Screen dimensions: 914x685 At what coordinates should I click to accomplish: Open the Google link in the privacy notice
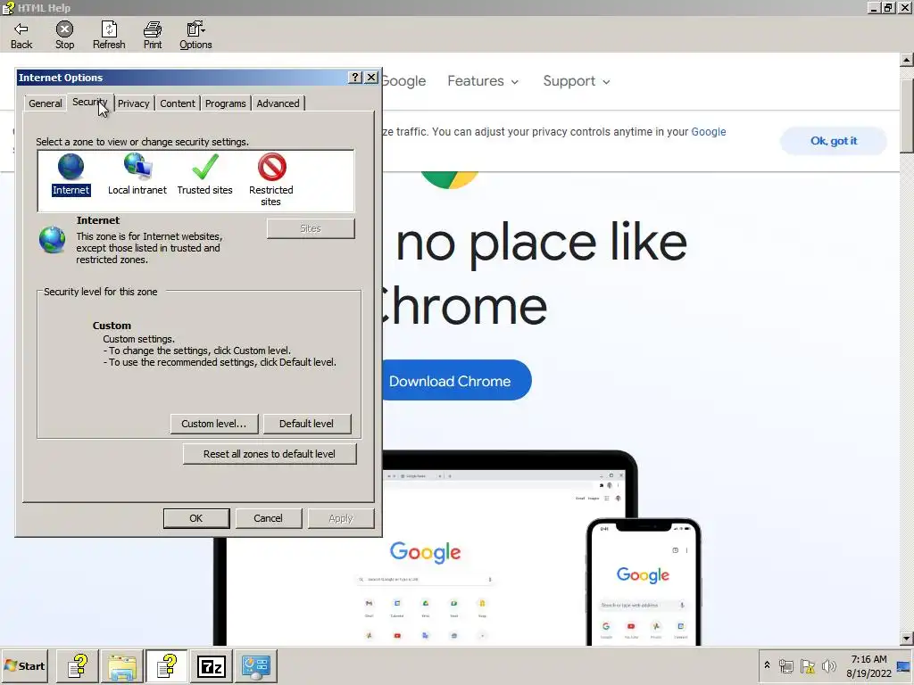[x=708, y=132]
